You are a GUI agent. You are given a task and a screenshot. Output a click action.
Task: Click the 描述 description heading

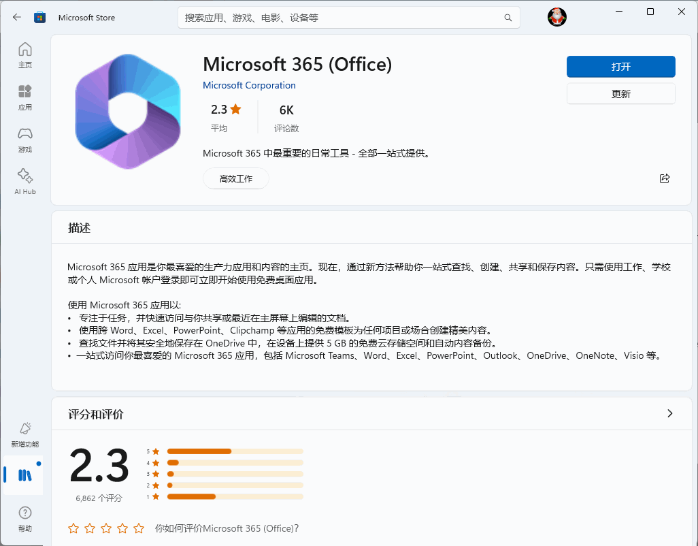coord(79,228)
